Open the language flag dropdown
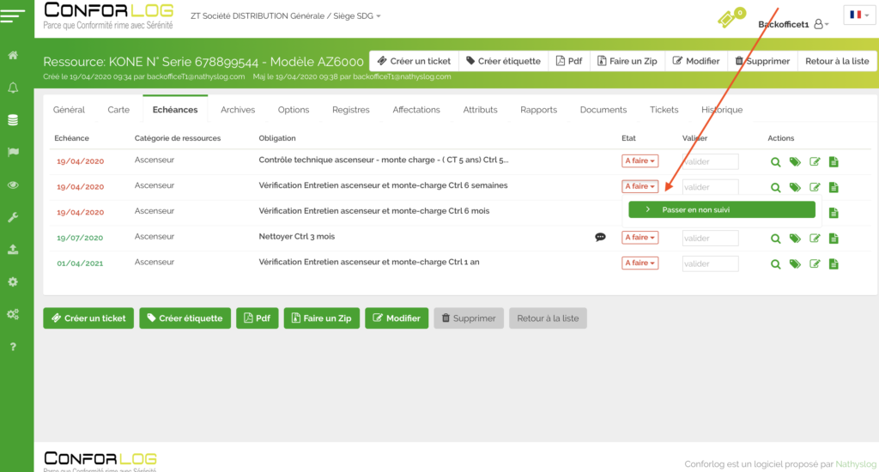This screenshot has width=879, height=472. (858, 15)
